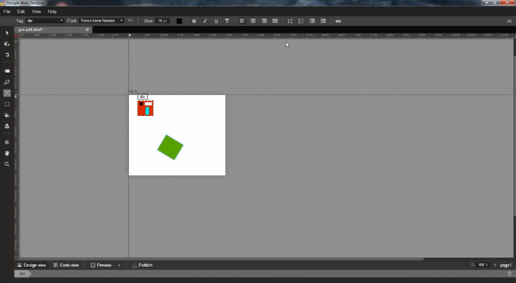Open the Edit menu
516x283 pixels.
[x=21, y=11]
